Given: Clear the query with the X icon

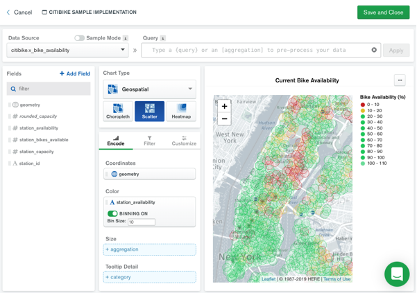Looking at the screenshot, I should [x=374, y=50].
